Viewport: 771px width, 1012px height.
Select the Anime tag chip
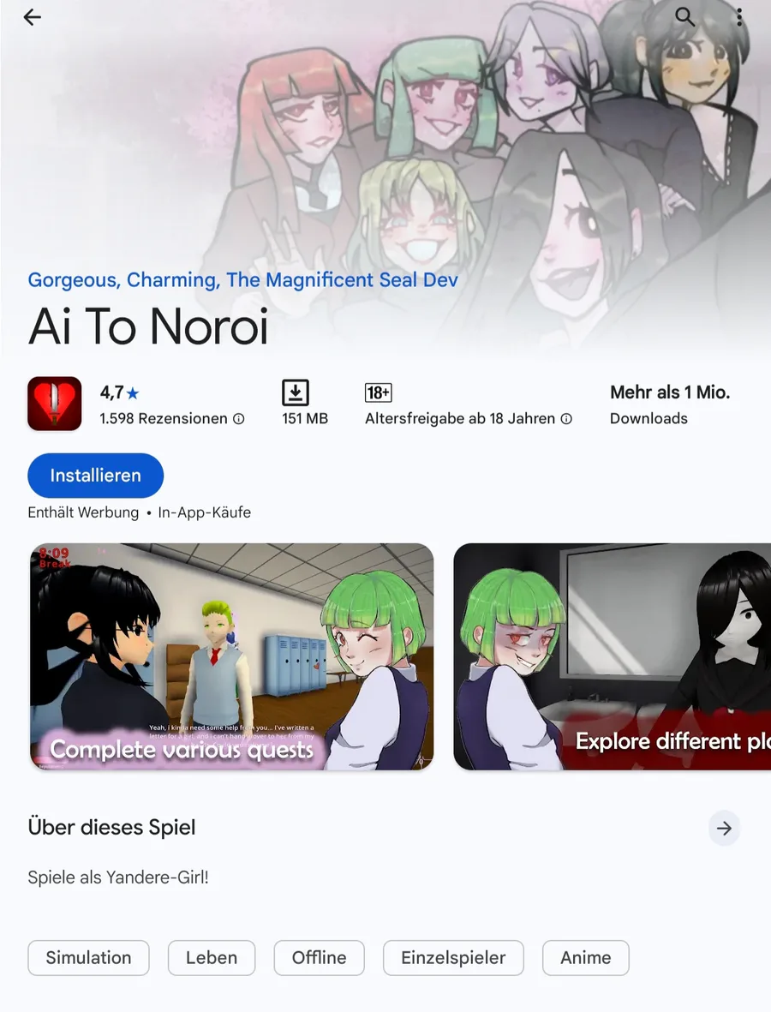coord(585,958)
